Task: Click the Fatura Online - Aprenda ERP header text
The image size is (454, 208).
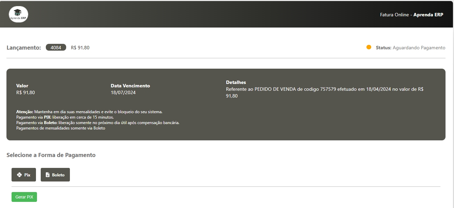Action: click(412, 15)
